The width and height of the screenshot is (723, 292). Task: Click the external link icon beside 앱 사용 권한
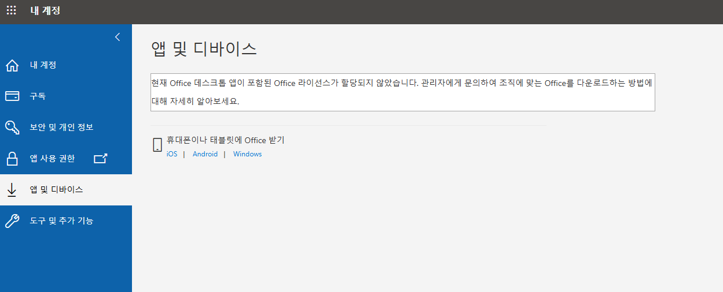point(101,158)
